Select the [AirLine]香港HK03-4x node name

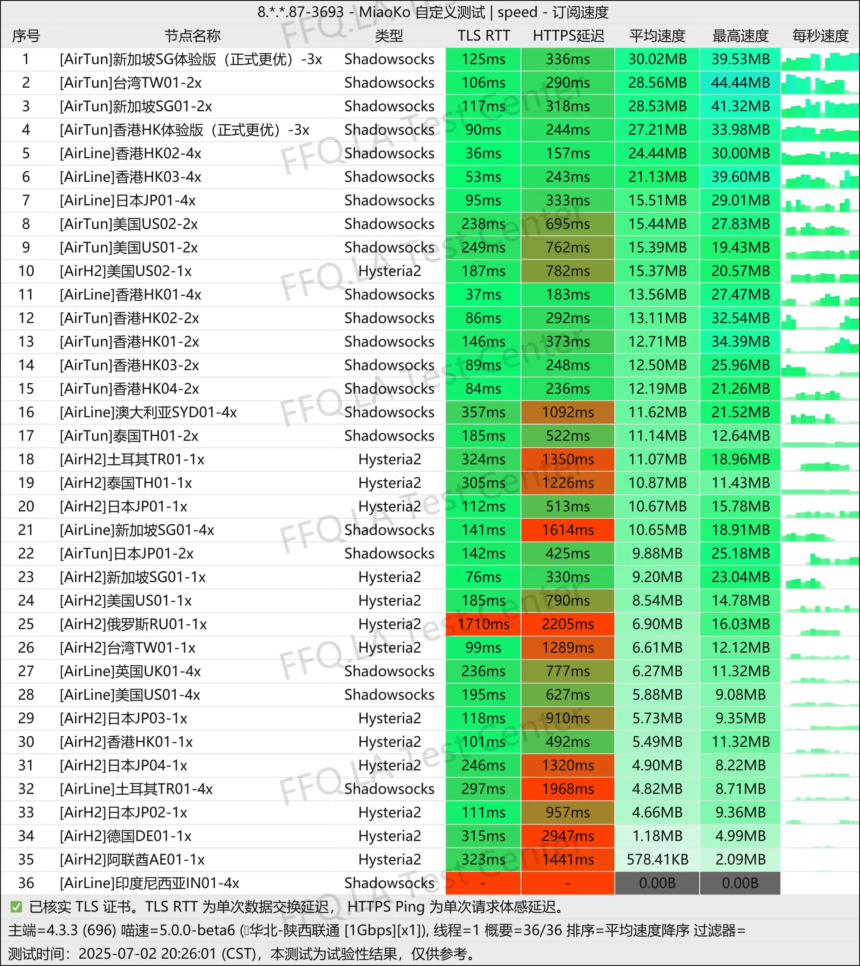pos(130,177)
